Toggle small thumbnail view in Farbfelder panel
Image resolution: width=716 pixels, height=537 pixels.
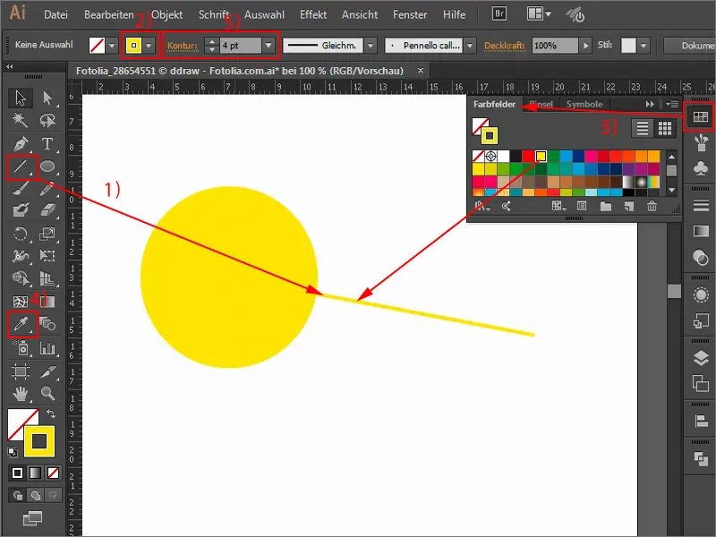(x=665, y=129)
